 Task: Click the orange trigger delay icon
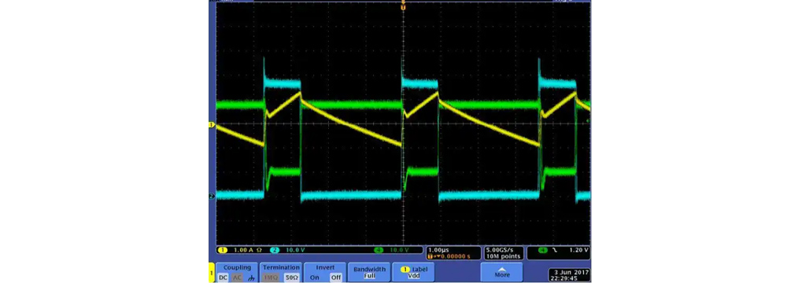click(x=430, y=256)
